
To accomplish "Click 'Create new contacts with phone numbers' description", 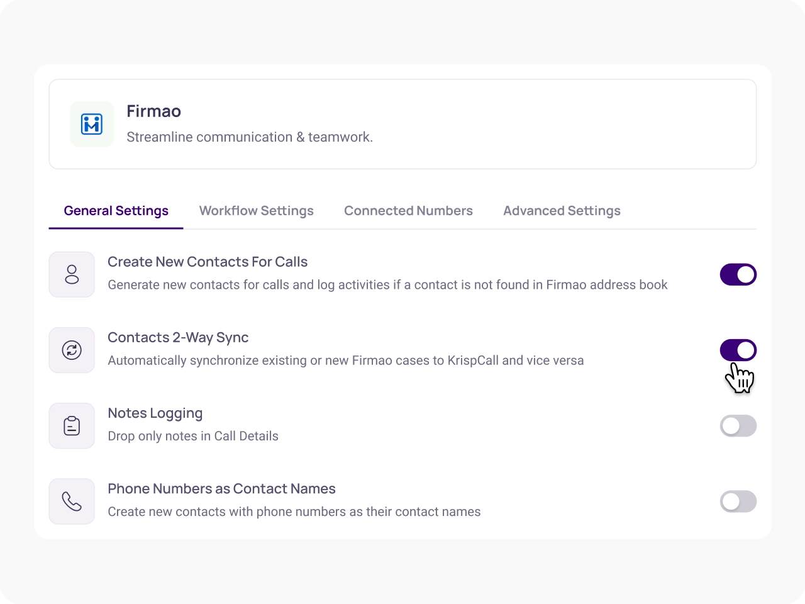I will (x=294, y=512).
